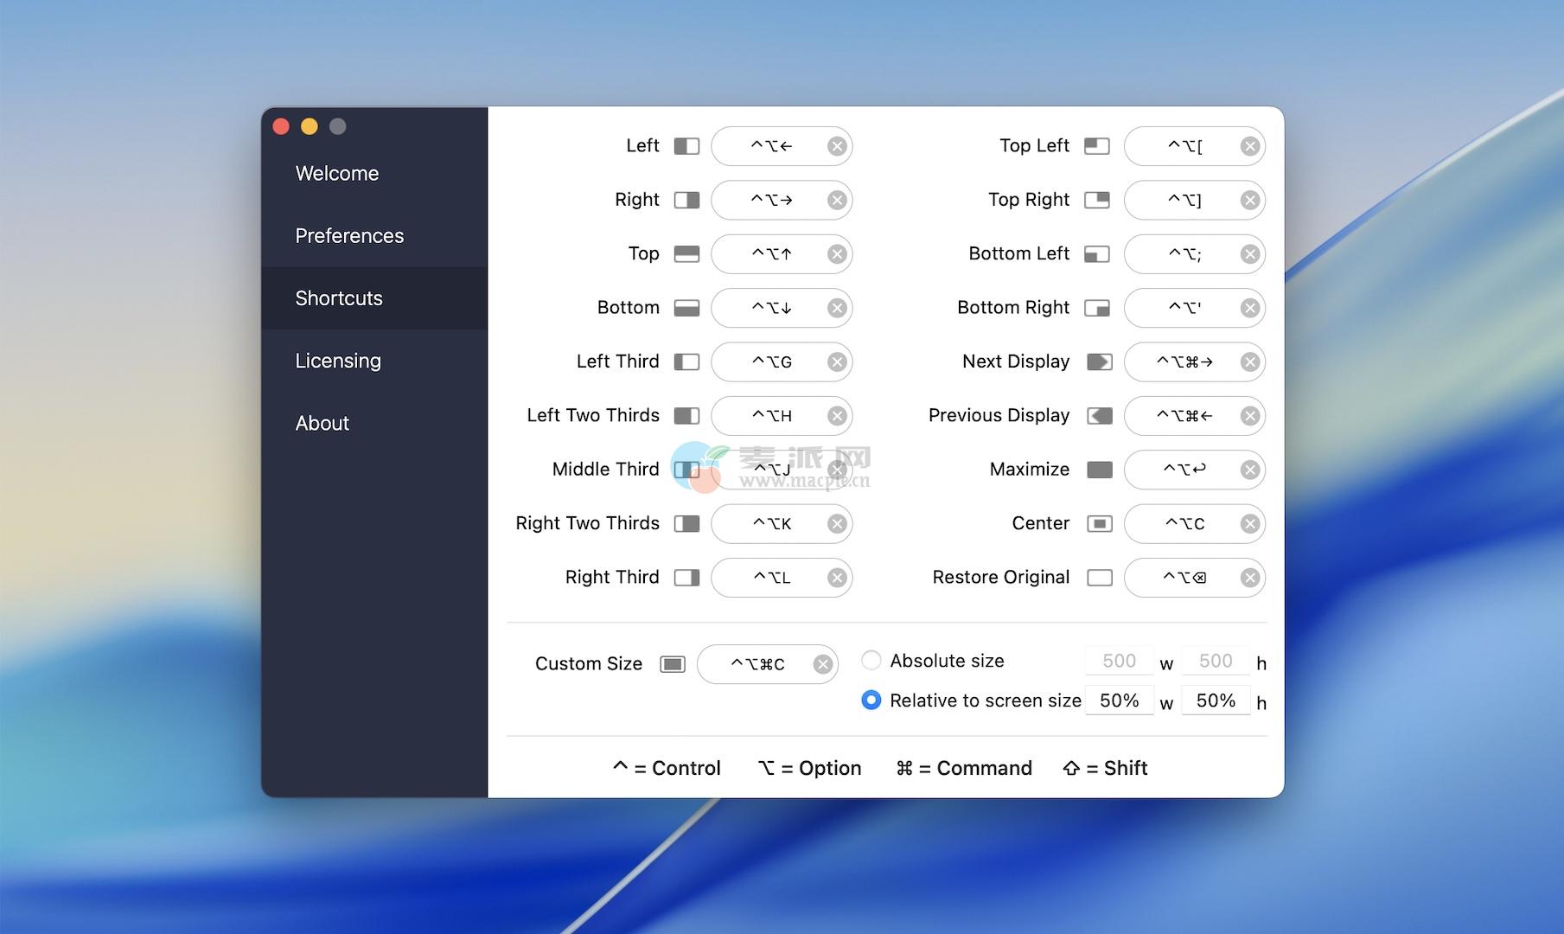
Task: Click the Top Right quarter layout icon
Action: click(x=1097, y=200)
